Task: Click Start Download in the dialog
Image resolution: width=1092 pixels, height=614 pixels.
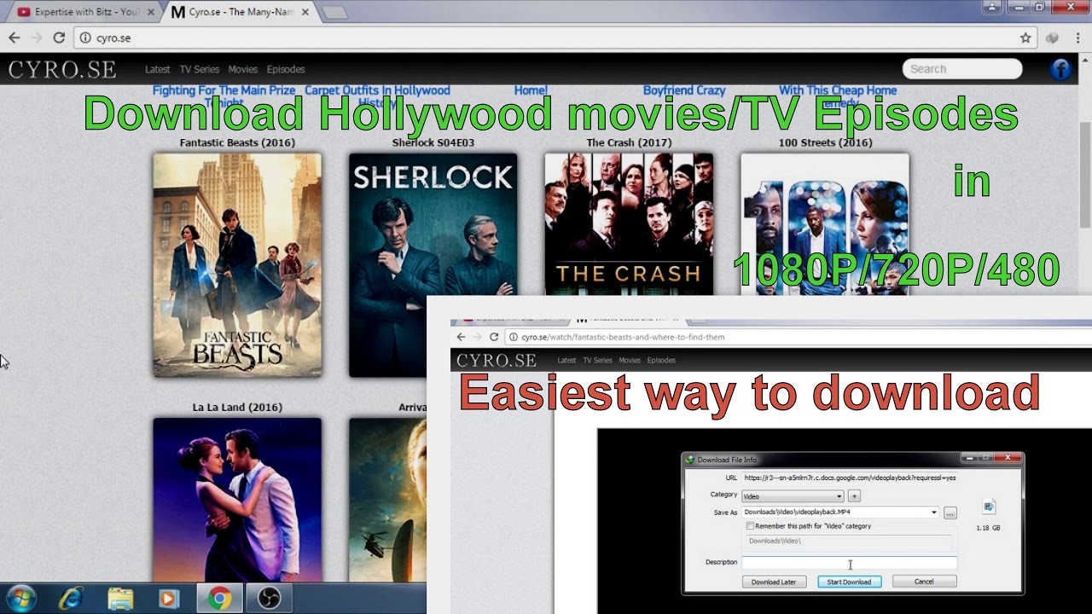Action: [850, 582]
